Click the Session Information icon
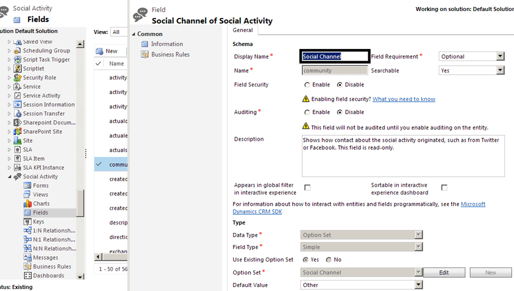 (18, 105)
